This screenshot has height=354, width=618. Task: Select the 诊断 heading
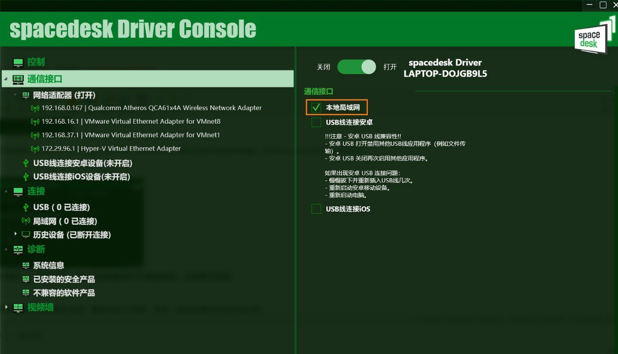point(36,249)
